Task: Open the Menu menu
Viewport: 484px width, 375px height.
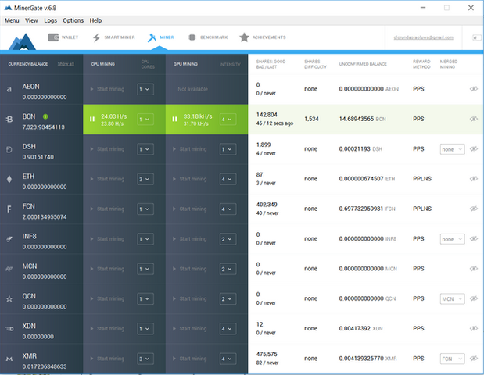Action: pos(12,20)
